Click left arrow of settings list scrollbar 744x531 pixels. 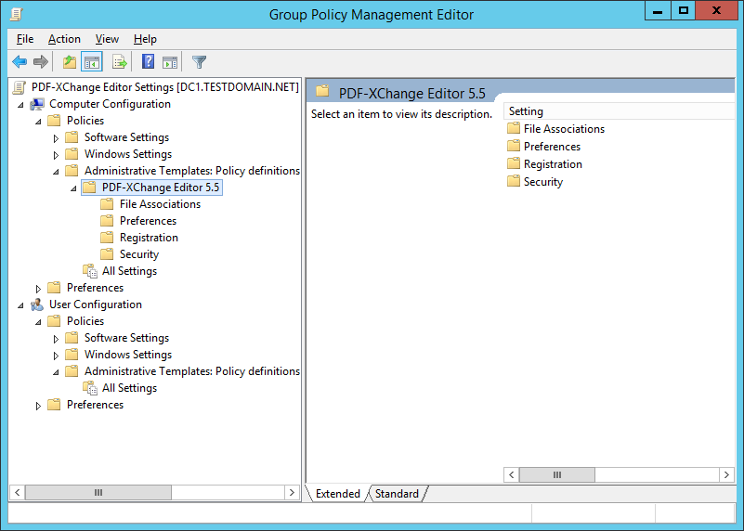512,474
